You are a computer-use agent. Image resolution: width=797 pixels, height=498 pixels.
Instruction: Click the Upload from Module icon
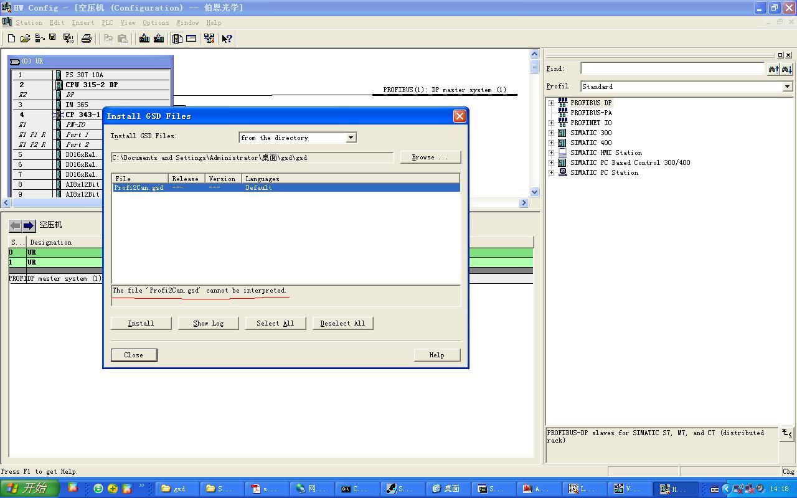(159, 39)
